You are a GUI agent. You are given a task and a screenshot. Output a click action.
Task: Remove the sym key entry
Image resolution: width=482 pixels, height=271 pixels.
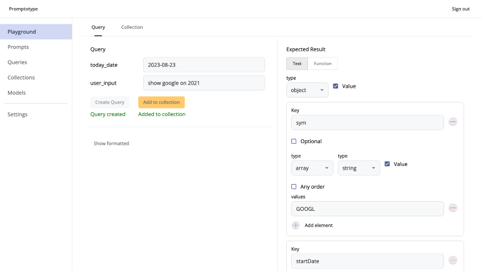pyautogui.click(x=453, y=122)
